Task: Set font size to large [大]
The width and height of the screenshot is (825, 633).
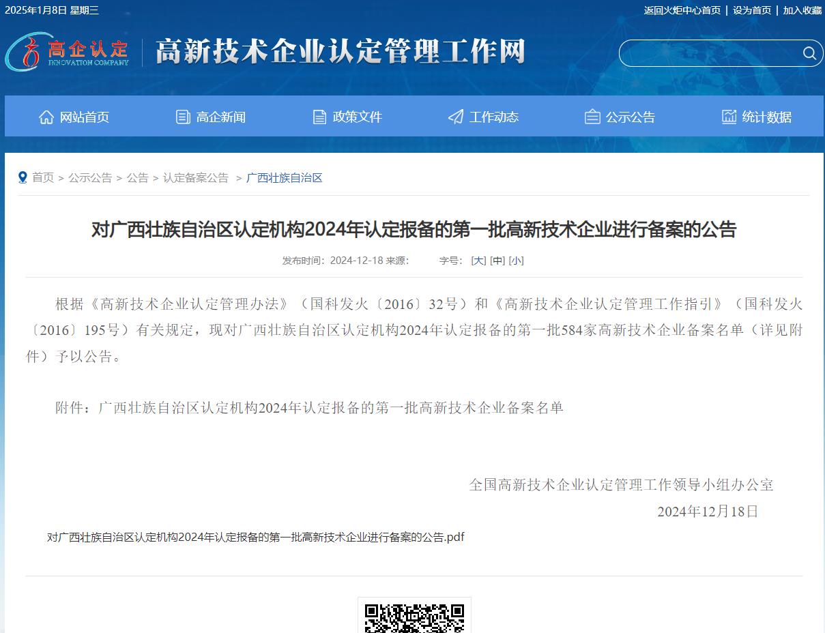Action: coord(478,261)
